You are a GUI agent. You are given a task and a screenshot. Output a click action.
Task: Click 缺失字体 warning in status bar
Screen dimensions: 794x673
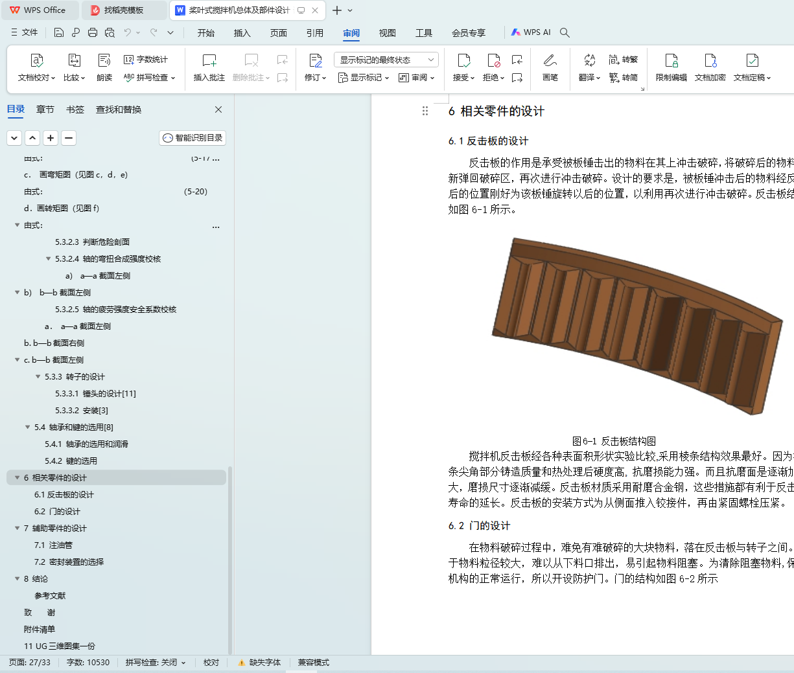tap(259, 663)
